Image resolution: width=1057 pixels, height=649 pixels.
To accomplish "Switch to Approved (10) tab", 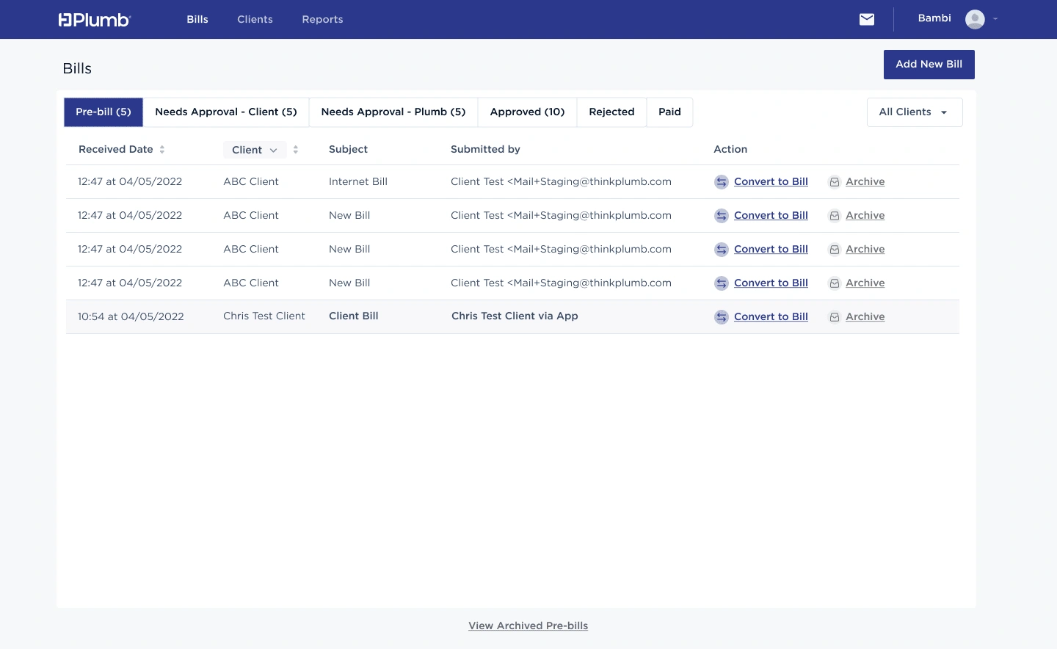I will point(527,112).
